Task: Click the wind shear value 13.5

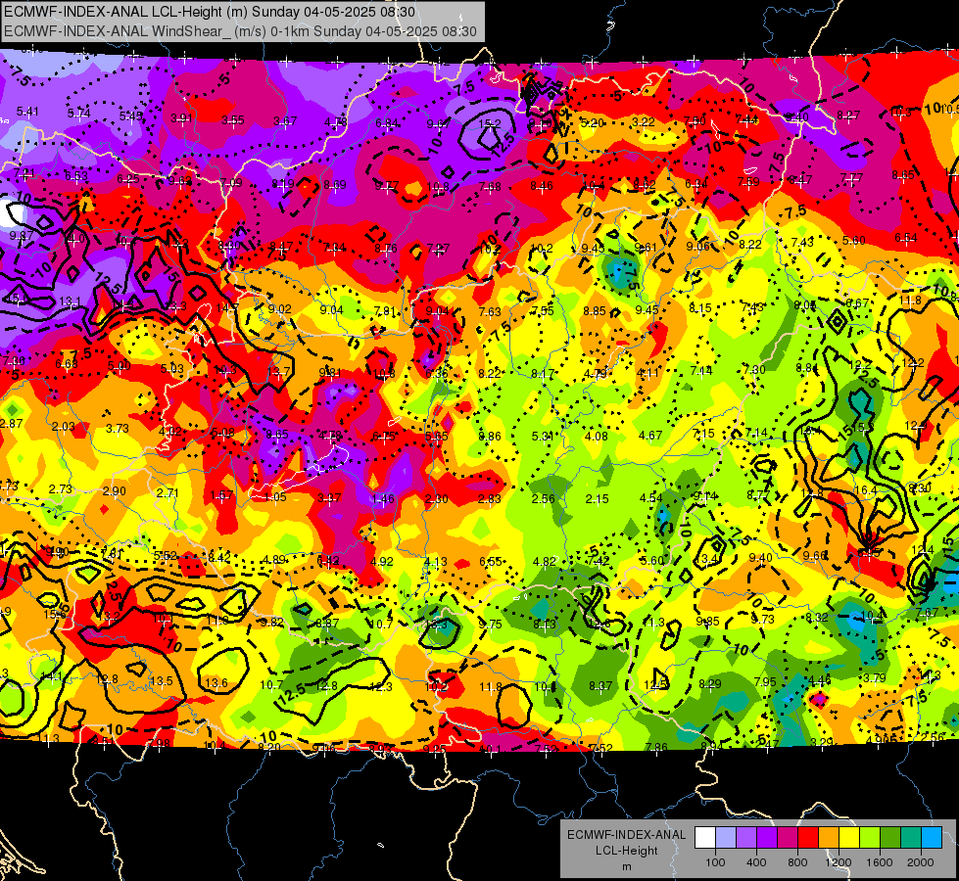Action: point(162,680)
